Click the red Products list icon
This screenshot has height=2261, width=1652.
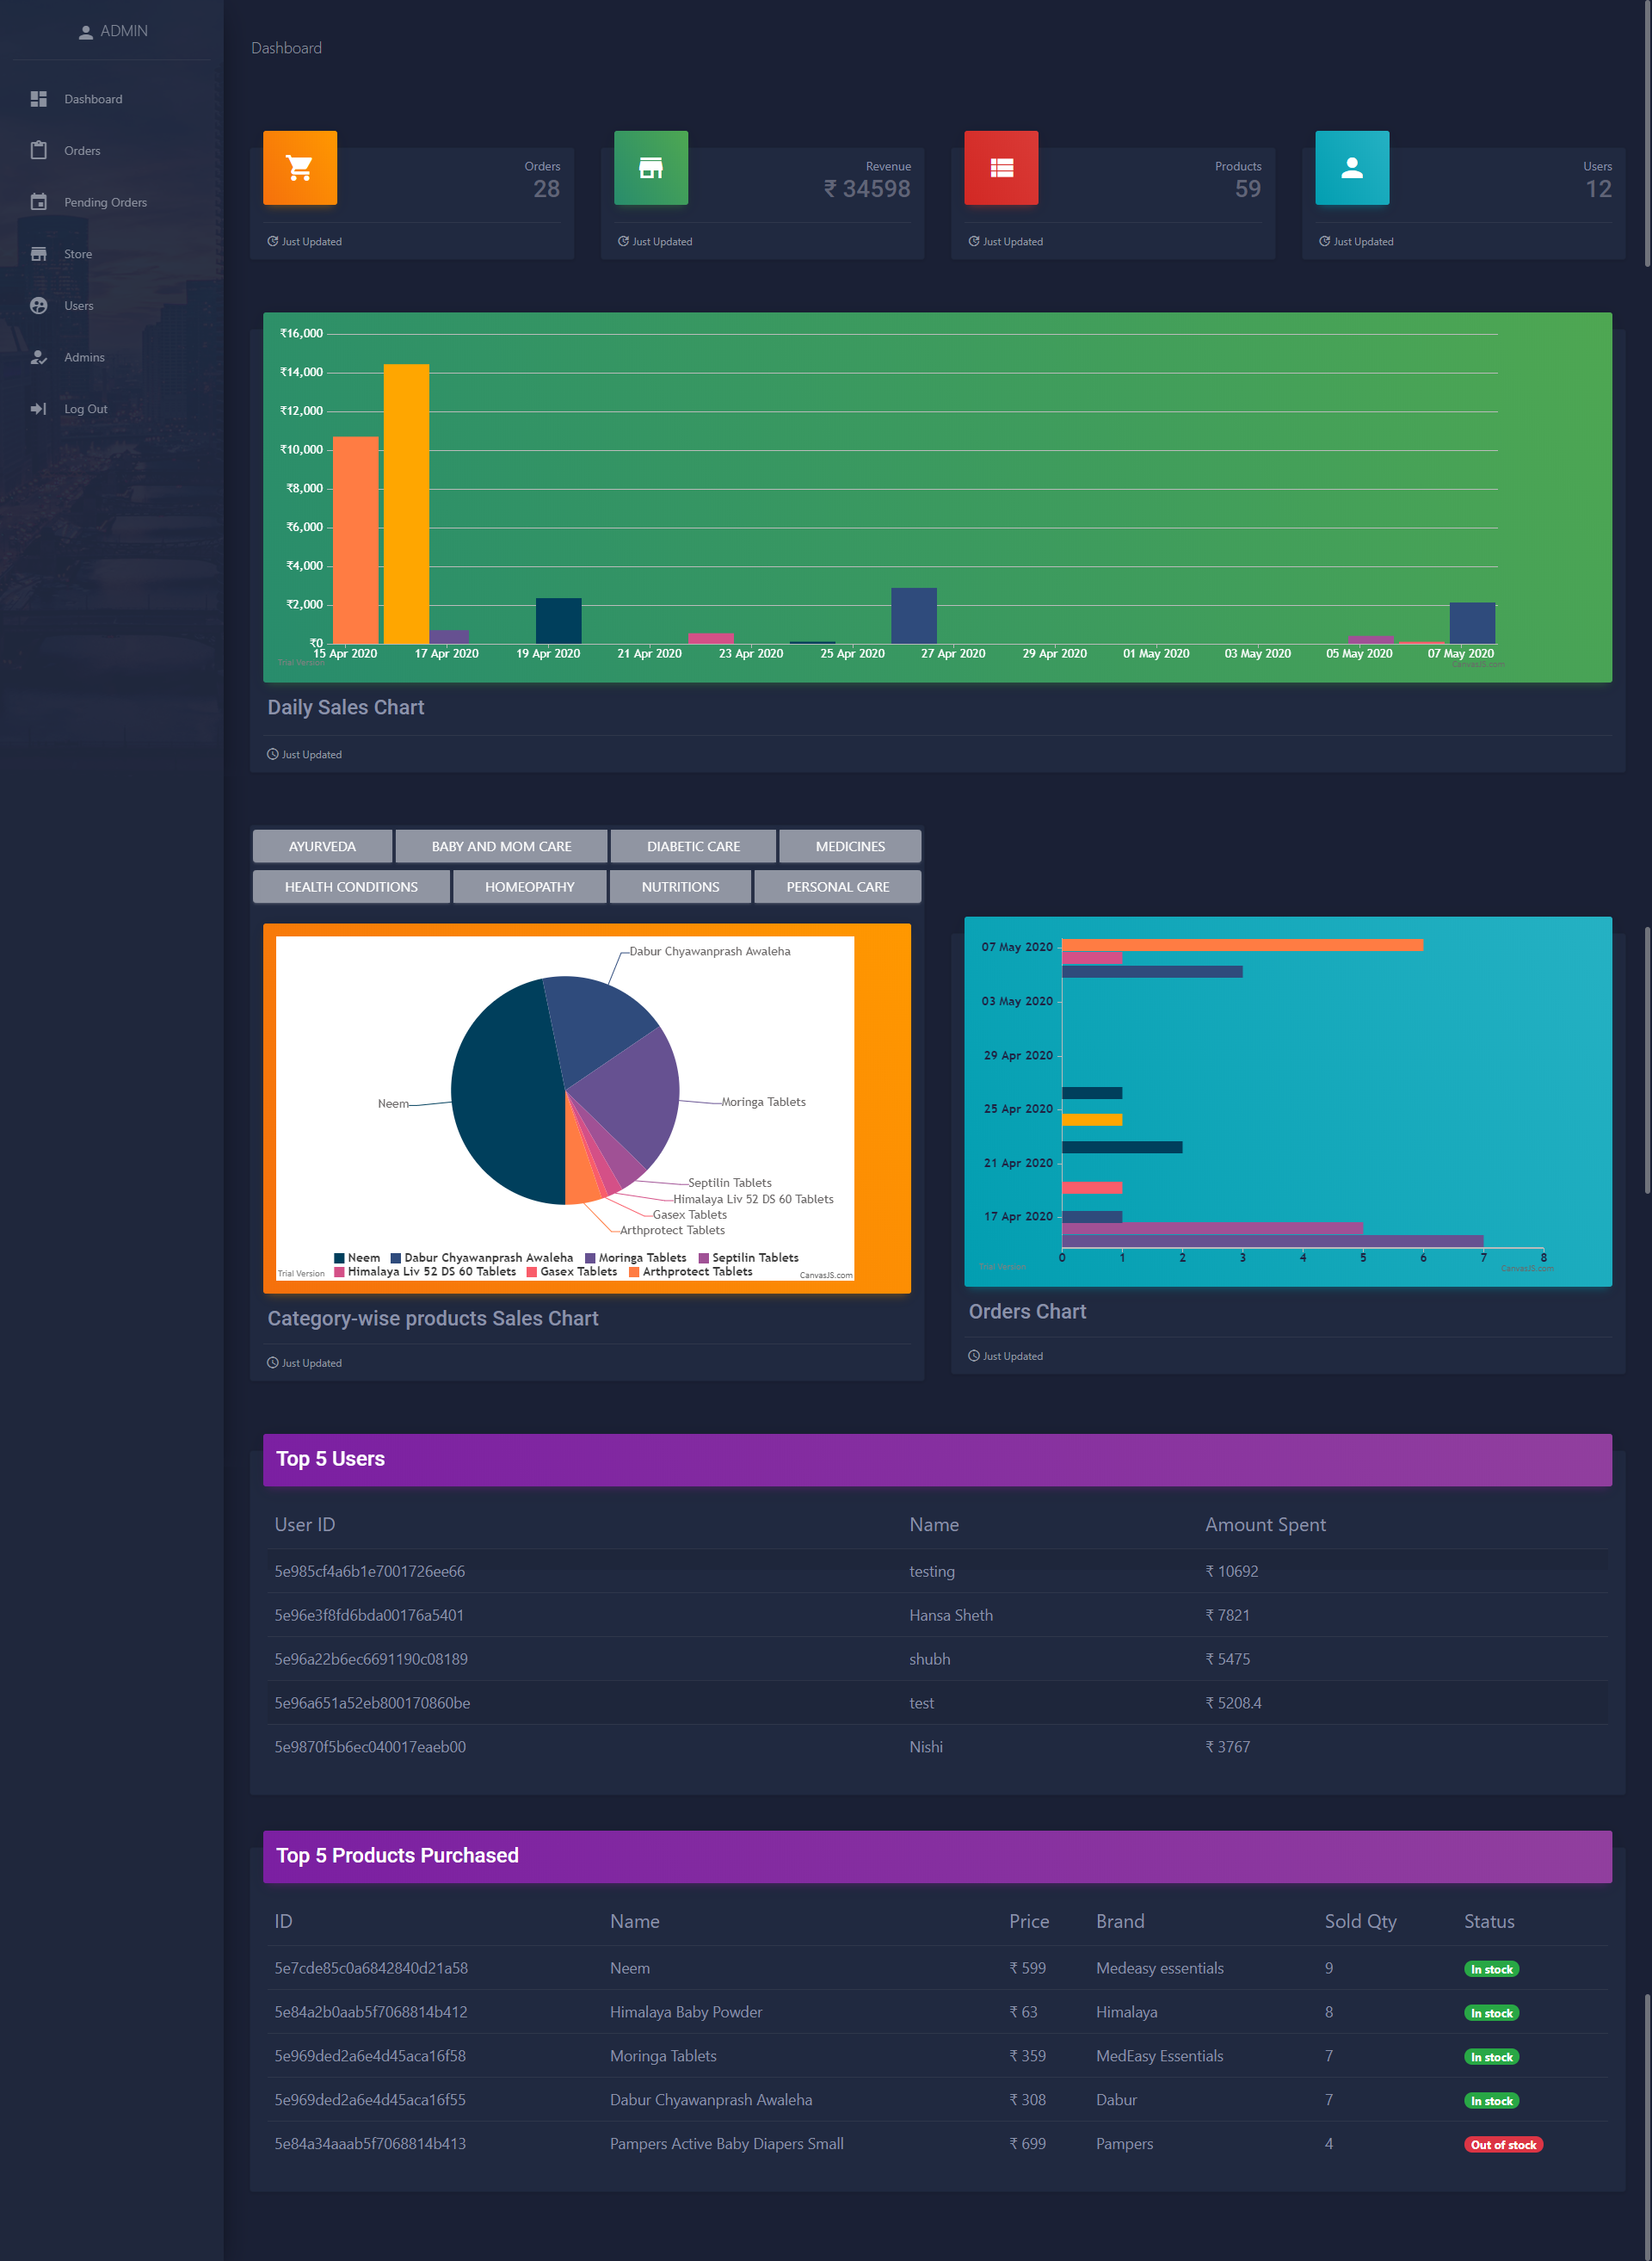[1001, 168]
